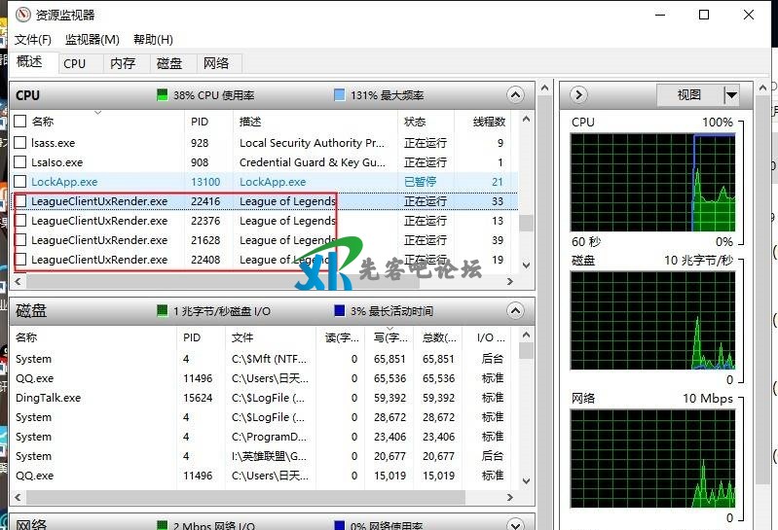Viewport: 778px width, 530px height.
Task: Check the LockApp.exe process checkbox
Action: pyautogui.click(x=20, y=182)
